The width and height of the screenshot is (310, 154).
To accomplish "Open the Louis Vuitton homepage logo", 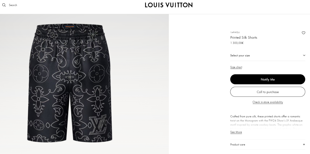I will (169, 5).
